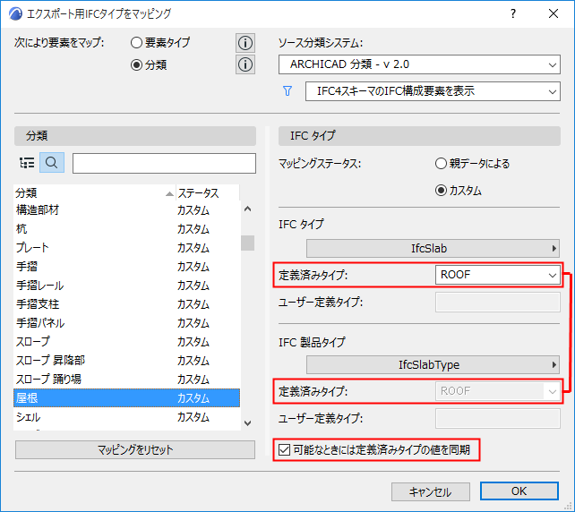Sort by 分類 column header
This screenshot has width=575, height=512.
94,192
